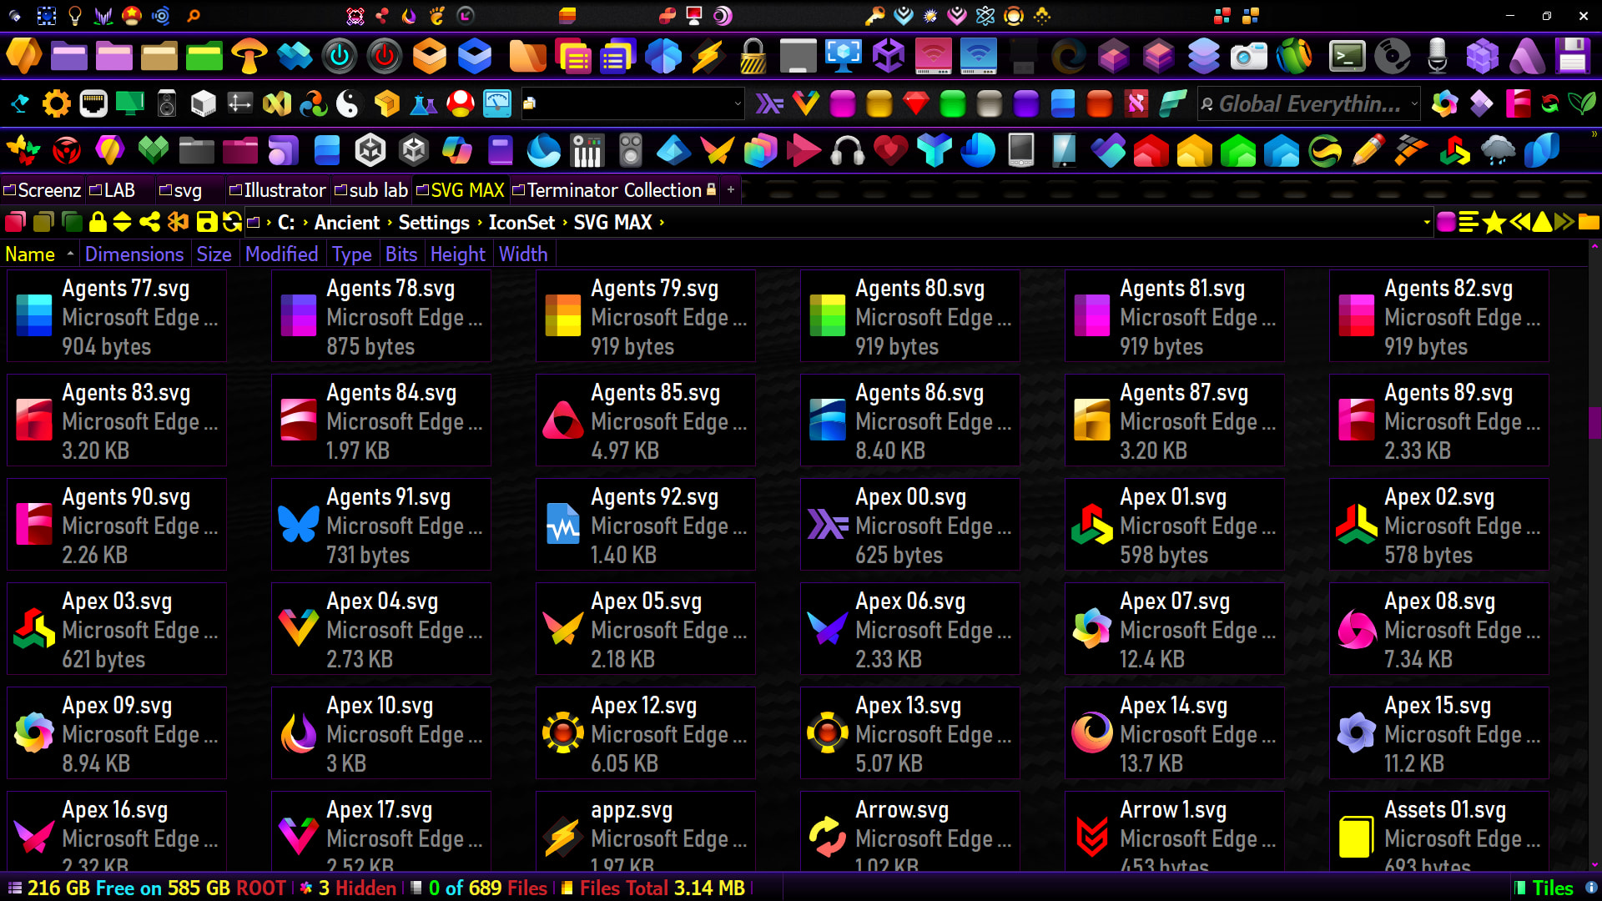Open a new tab with plus button
This screenshot has height=901, width=1602.
(x=731, y=190)
